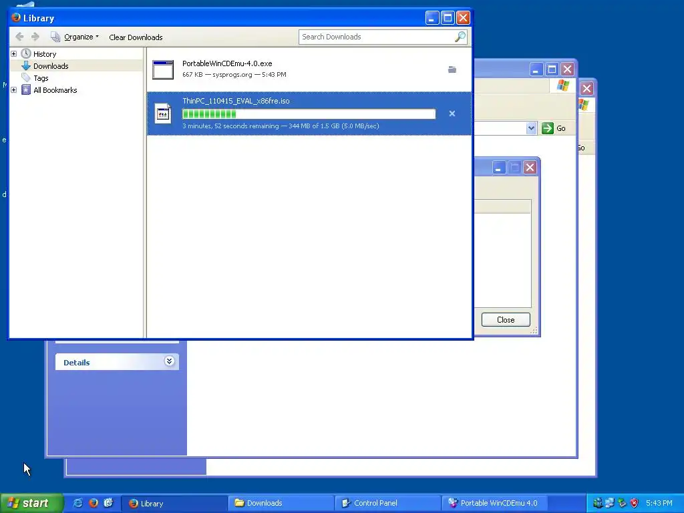Click the Windows flag logo in background window

(x=563, y=85)
